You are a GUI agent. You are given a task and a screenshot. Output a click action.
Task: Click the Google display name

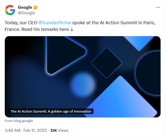(25, 7)
